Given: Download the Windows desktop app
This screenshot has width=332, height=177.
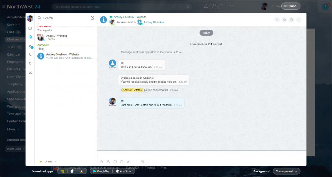Looking at the screenshot, I should [62, 171].
